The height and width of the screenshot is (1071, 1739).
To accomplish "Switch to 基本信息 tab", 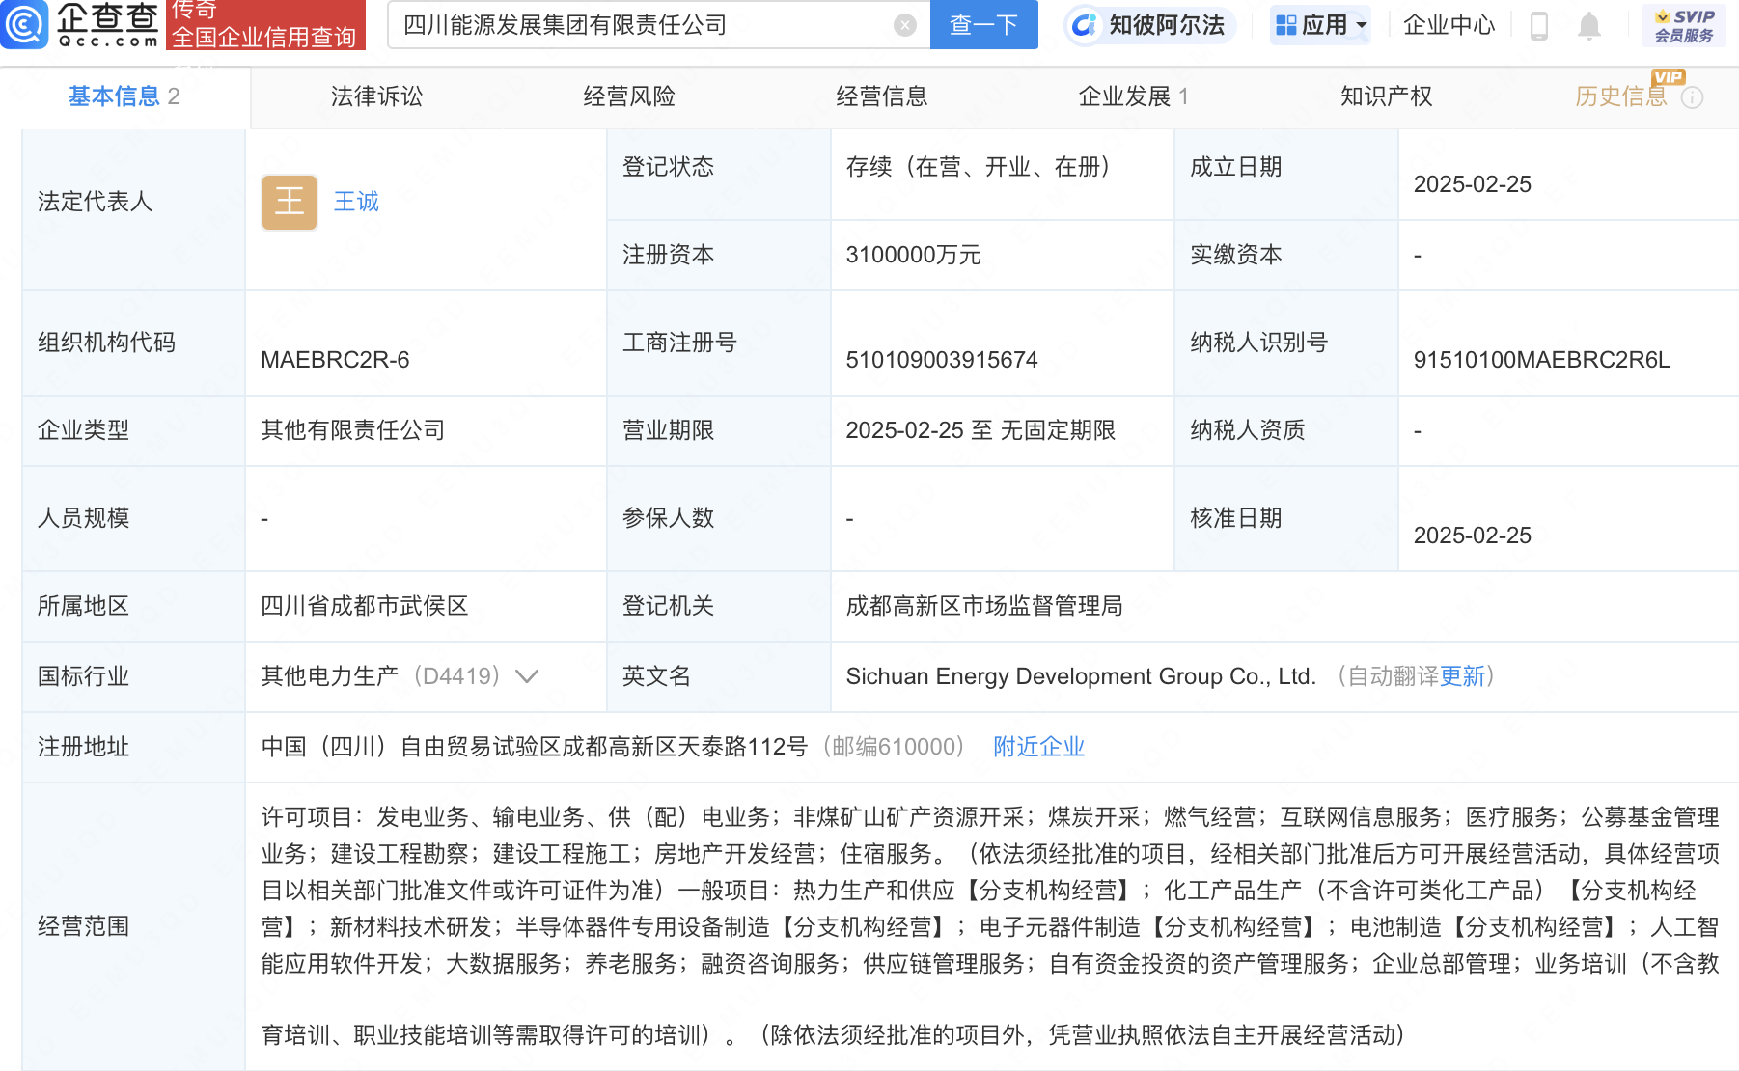I will (124, 96).
